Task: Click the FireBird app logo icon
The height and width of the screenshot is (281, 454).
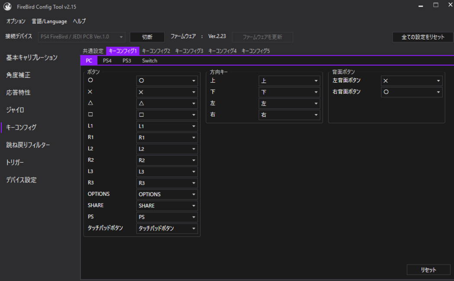Action: tap(7, 7)
